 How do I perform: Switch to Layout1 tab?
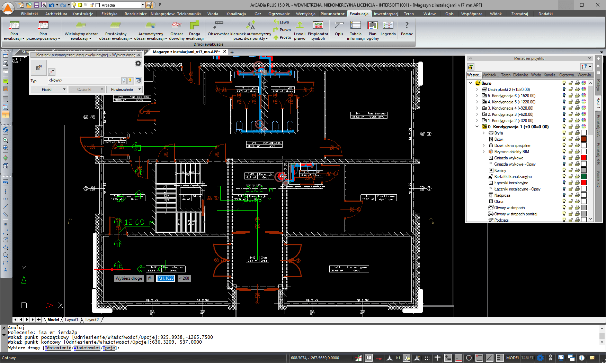pos(71,320)
